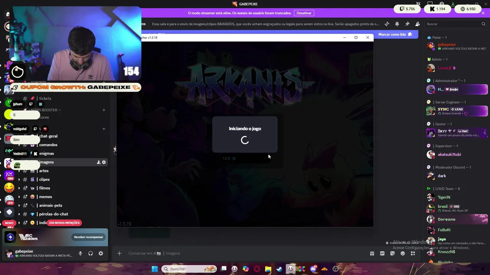The height and width of the screenshot is (275, 490).
Task: Click the Marcar como lida button
Action: [x=395, y=34]
